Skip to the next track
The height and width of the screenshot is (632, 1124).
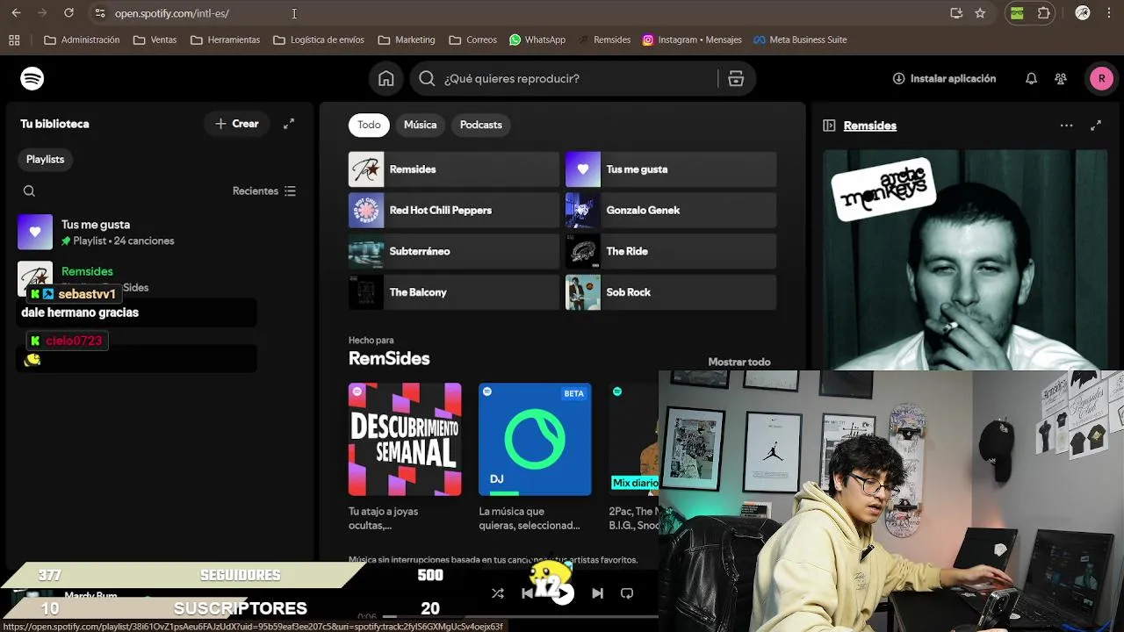(597, 593)
